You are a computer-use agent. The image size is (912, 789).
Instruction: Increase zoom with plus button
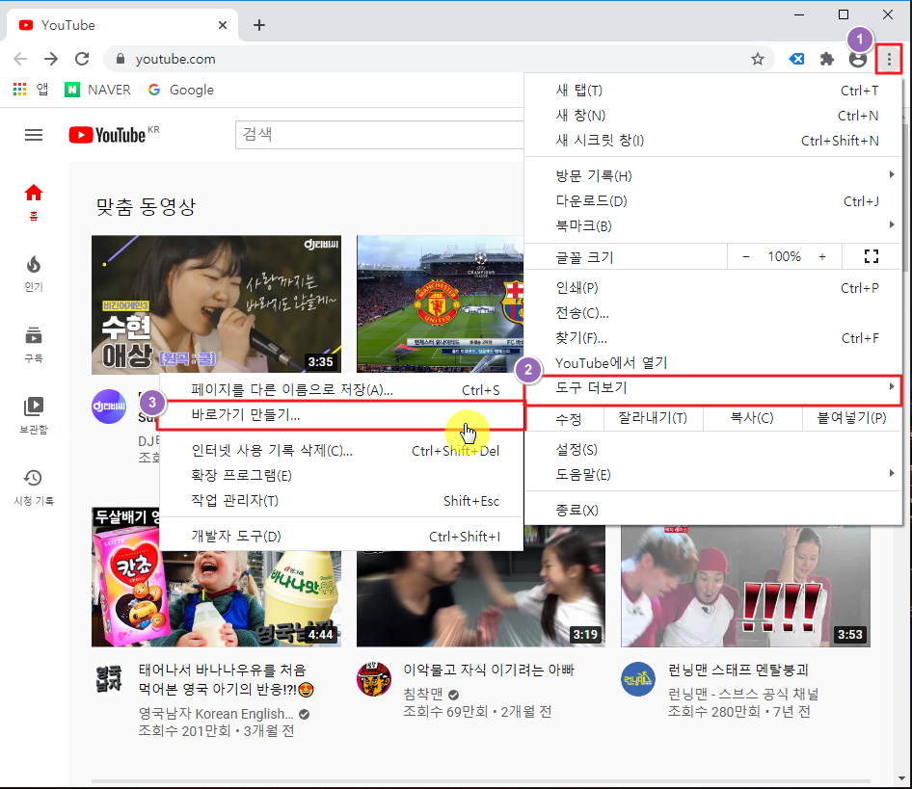tap(821, 256)
